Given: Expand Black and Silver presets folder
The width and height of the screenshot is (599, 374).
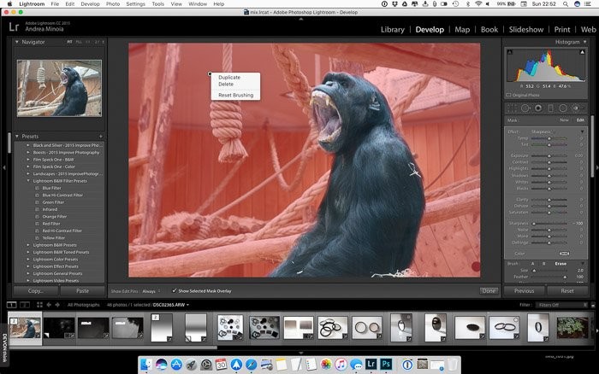Looking at the screenshot, I should click(28, 145).
